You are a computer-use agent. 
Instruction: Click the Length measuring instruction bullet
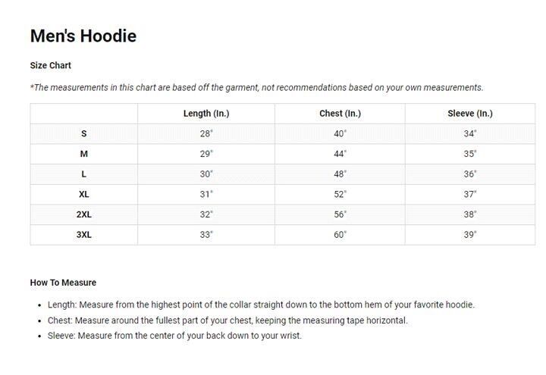coord(261,305)
